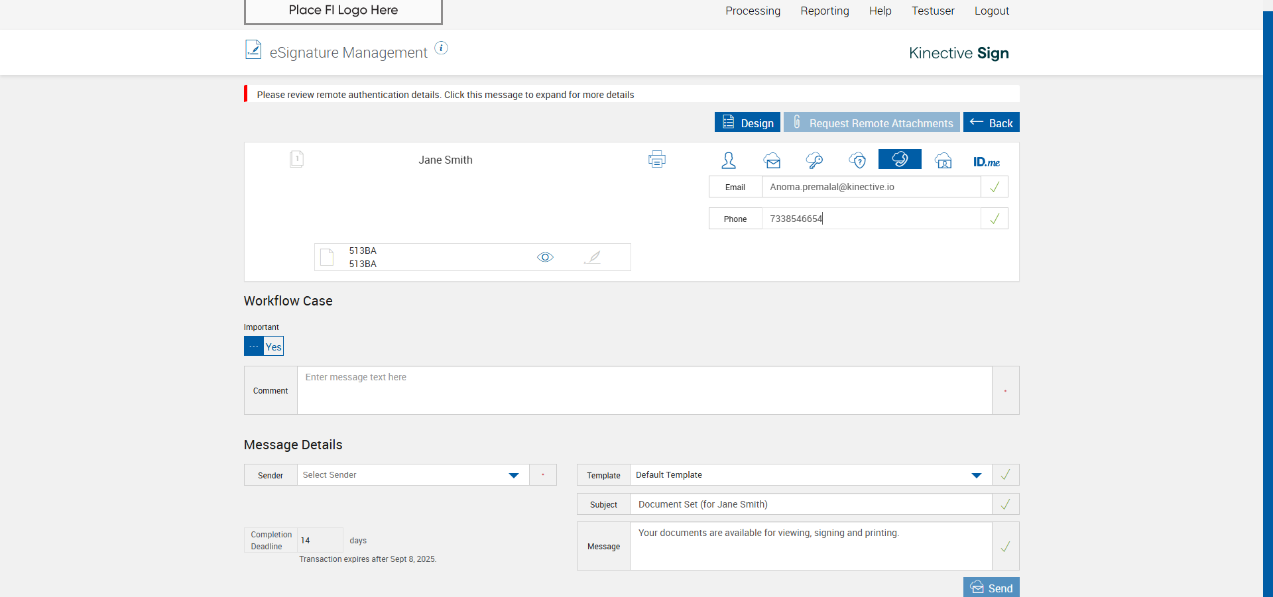Click into the Comment message text field
1273x597 pixels.
click(644, 390)
